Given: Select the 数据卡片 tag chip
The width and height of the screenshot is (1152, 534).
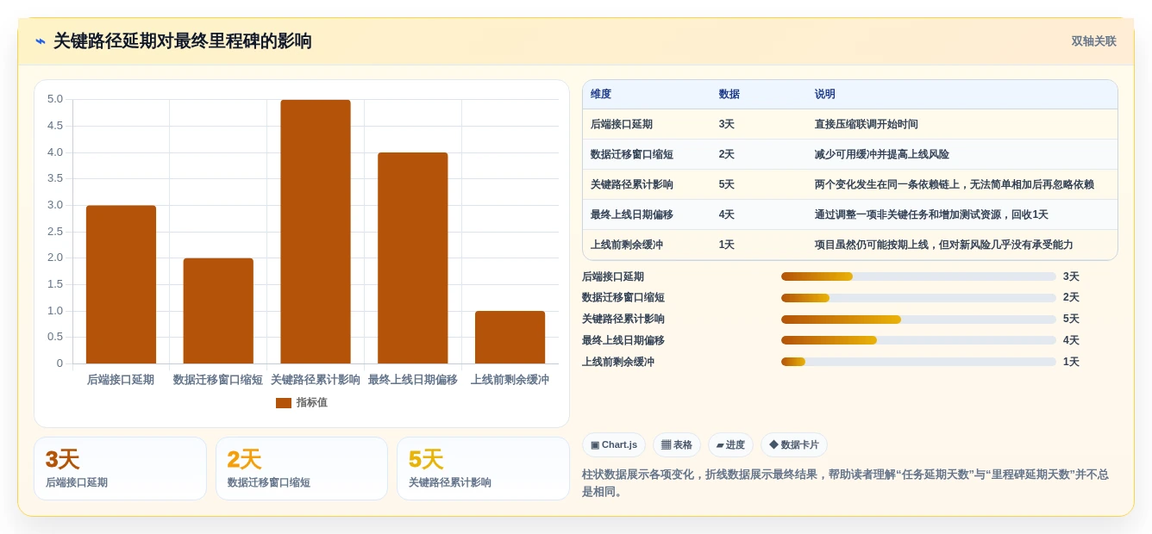Looking at the screenshot, I should [x=794, y=445].
